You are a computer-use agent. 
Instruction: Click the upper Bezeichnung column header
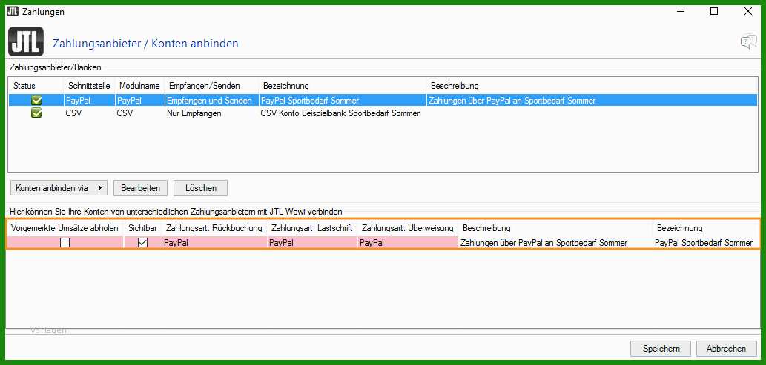click(x=286, y=86)
